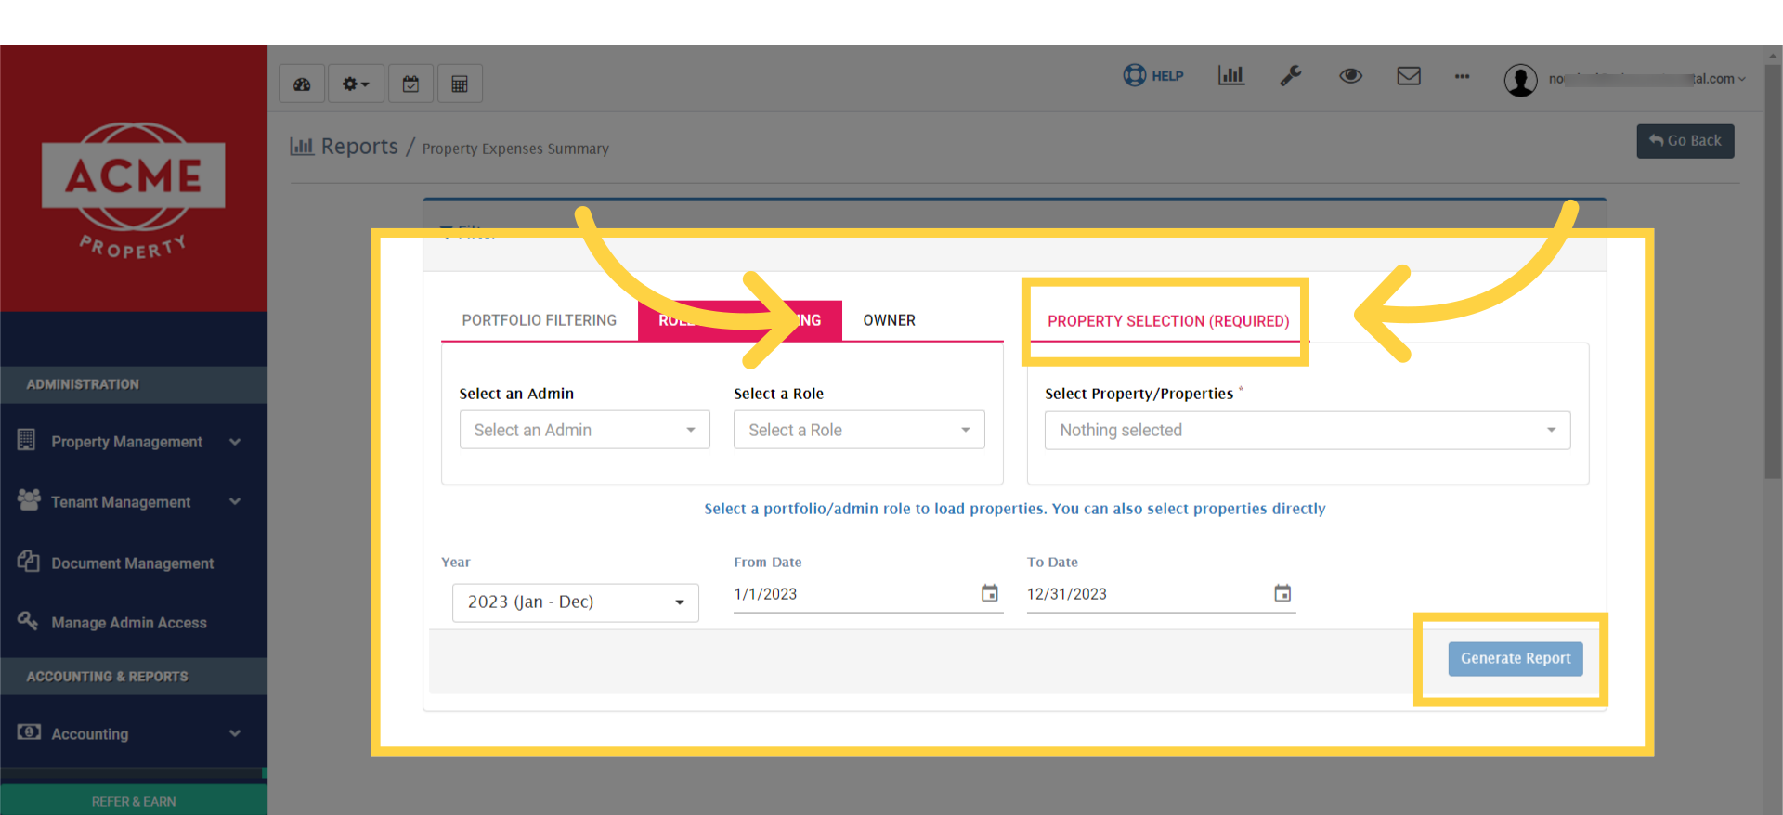The width and height of the screenshot is (1783, 815).
Task: Click the Refer & Earn button
Action: pyautogui.click(x=134, y=801)
